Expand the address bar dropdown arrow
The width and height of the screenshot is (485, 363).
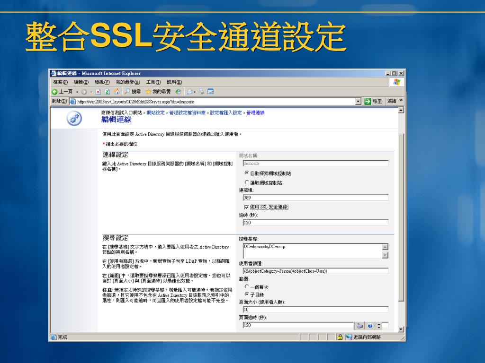[x=358, y=101]
